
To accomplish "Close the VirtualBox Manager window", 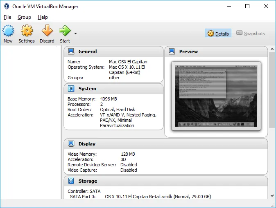I will (x=266, y=6).
